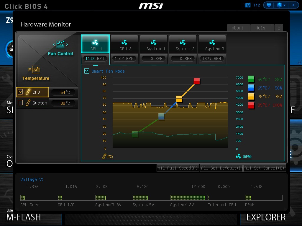The height and width of the screenshot is (226, 302).
Task: Open the Help tab
Action: pos(262,28)
